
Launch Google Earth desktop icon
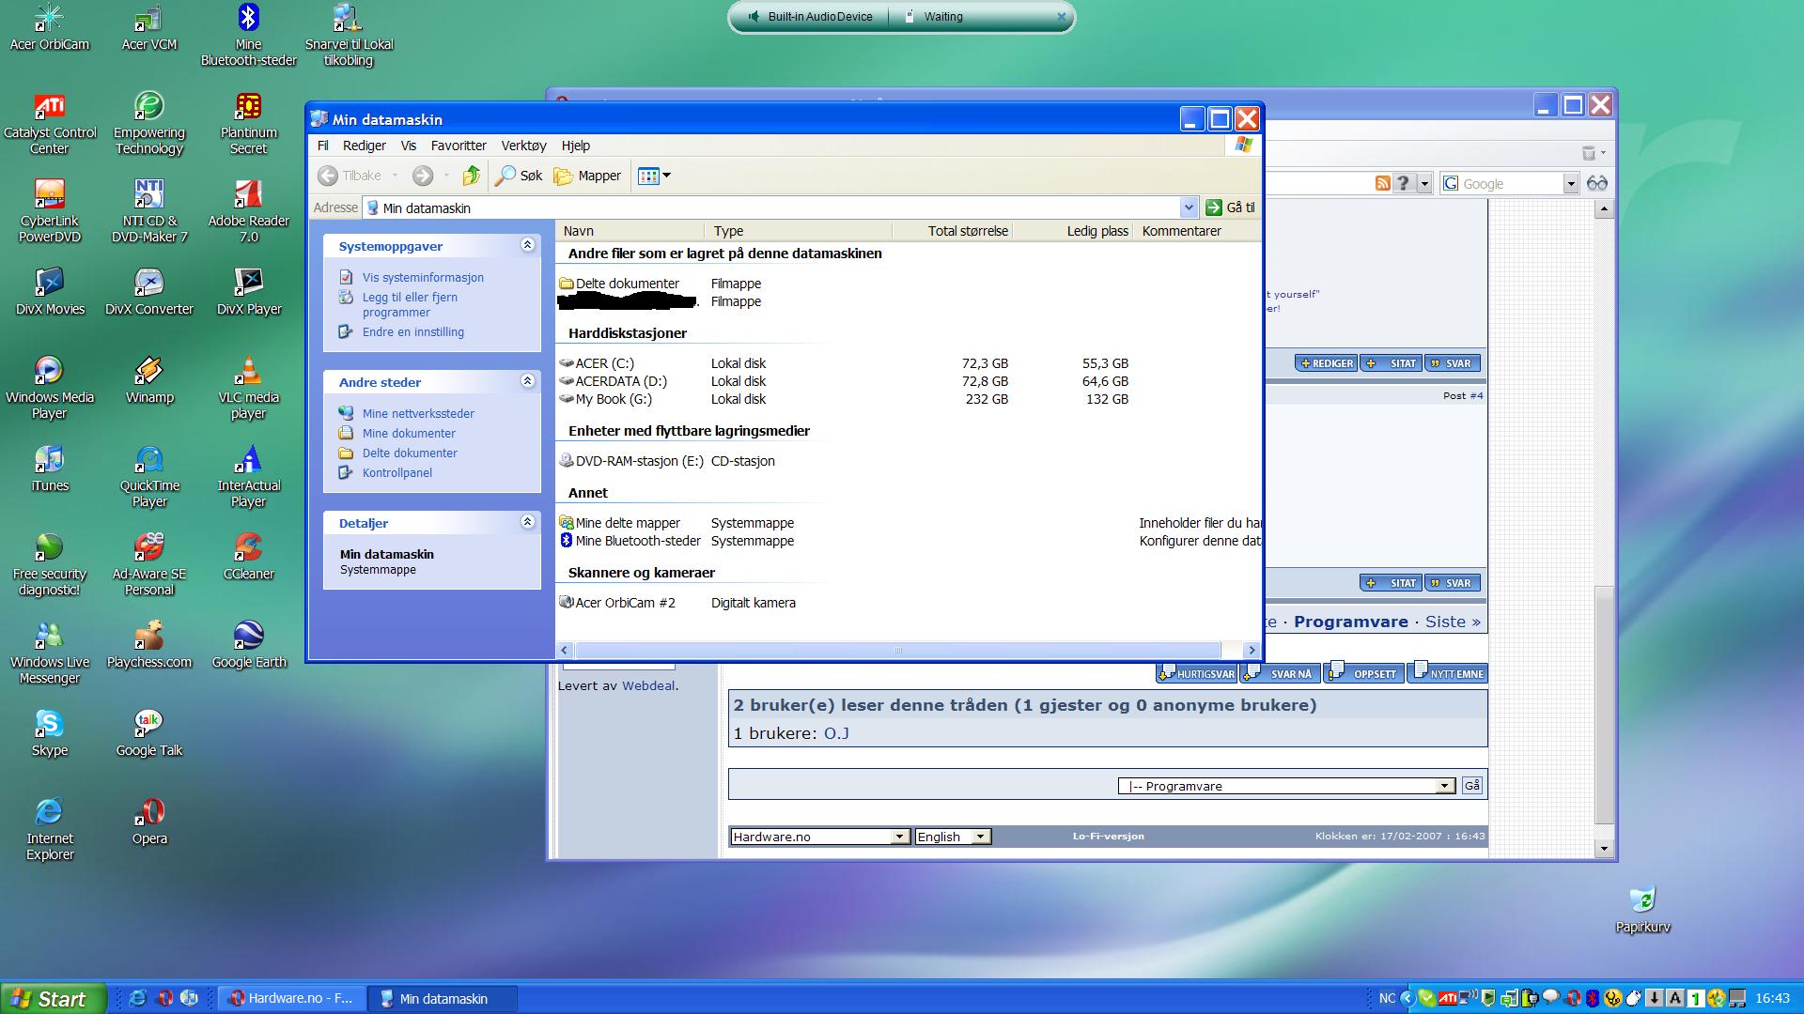248,645
